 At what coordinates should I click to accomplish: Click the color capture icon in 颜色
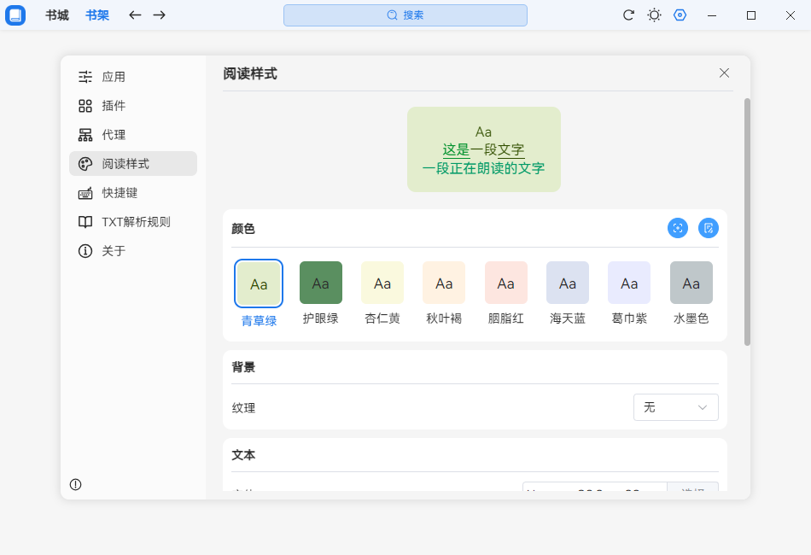click(678, 228)
